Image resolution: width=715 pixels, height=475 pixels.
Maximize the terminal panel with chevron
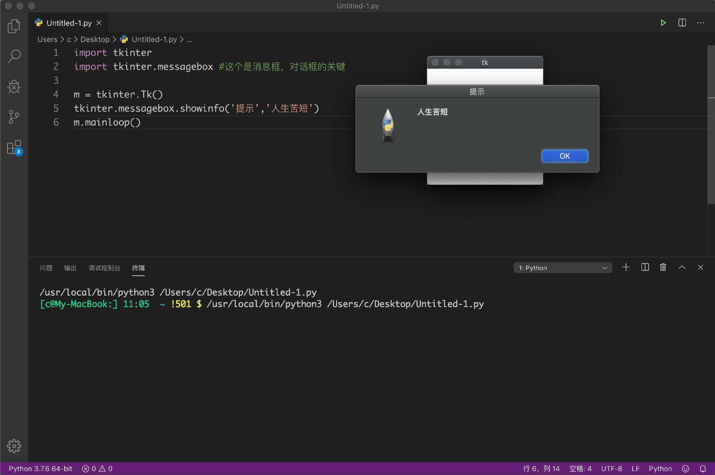(682, 267)
